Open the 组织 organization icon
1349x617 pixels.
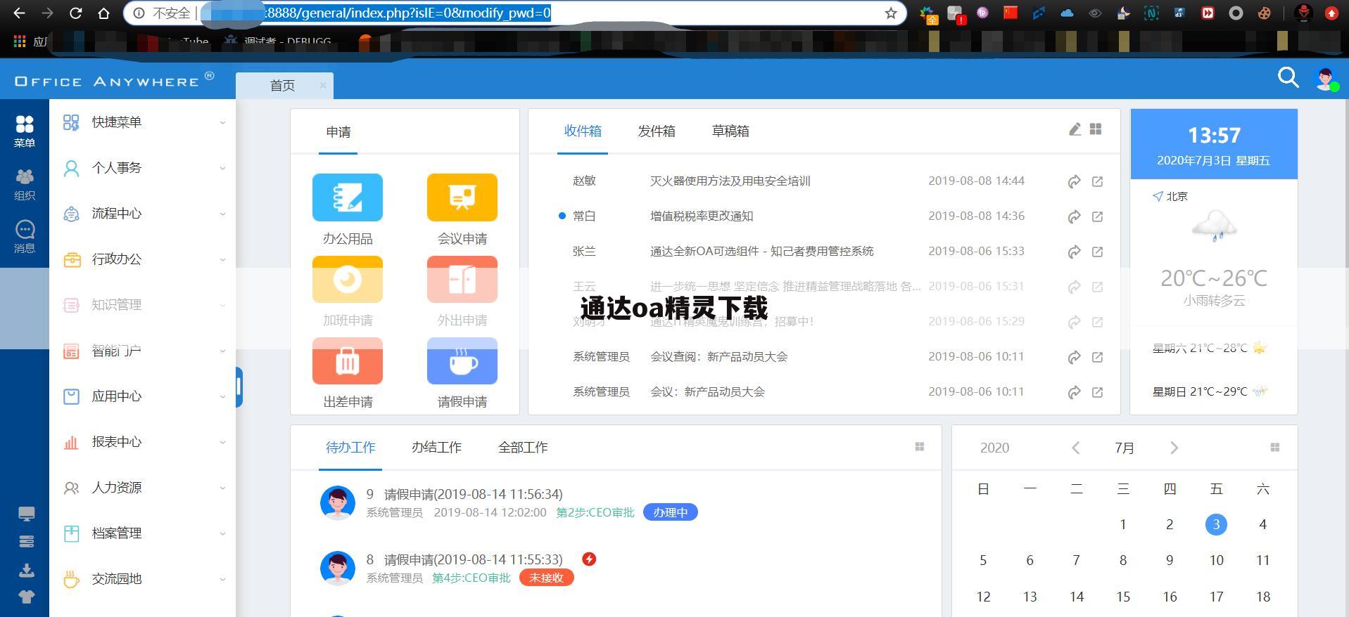point(25,184)
